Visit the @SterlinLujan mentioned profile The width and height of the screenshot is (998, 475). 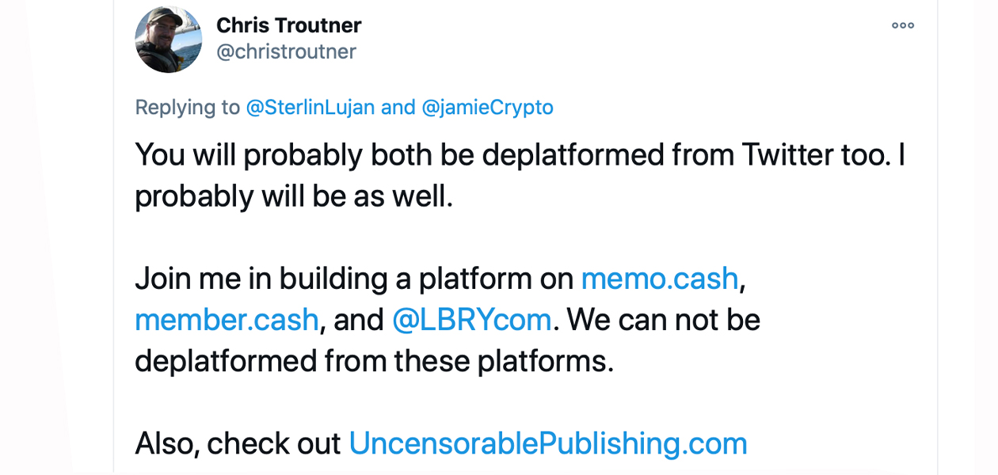point(310,107)
